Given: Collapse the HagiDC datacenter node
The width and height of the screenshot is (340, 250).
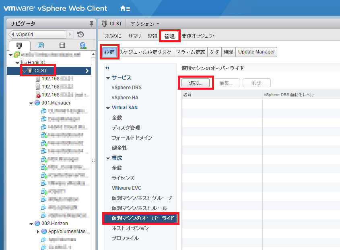Looking at the screenshot, I should coord(18,63).
